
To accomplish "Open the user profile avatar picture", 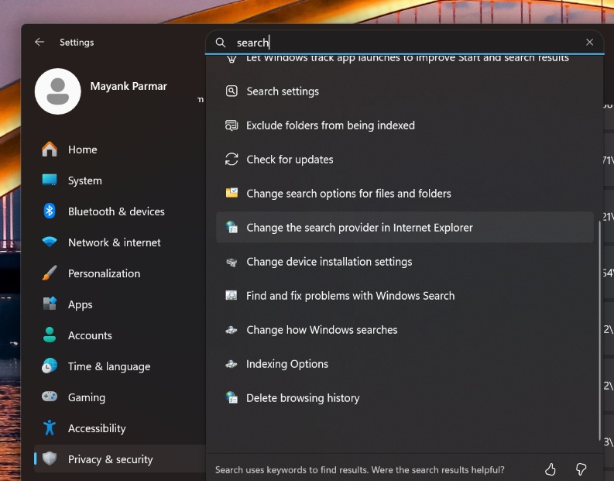I will (58, 91).
